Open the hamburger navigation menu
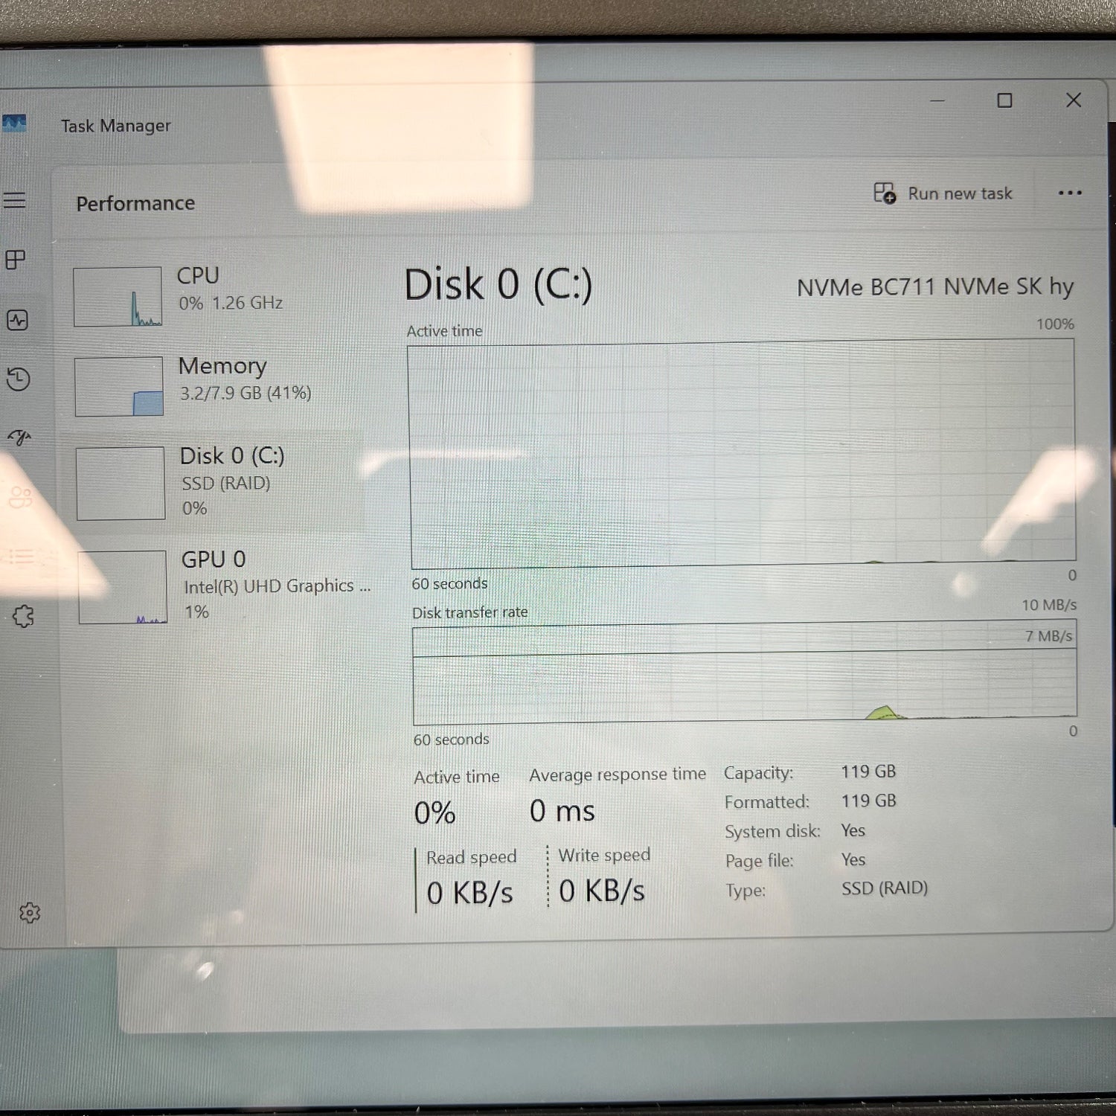 15,200
